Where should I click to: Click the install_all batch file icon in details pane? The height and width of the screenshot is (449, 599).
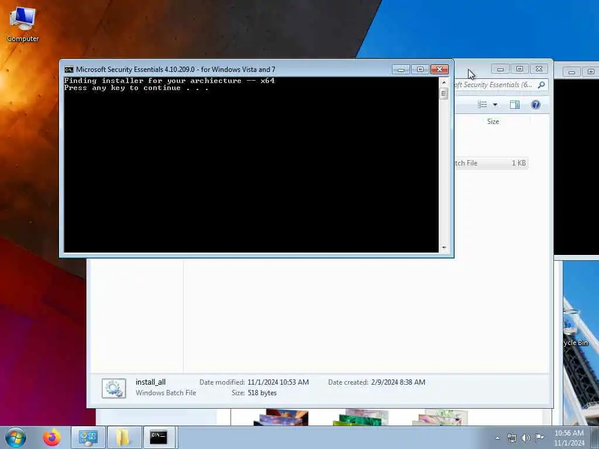click(x=114, y=388)
